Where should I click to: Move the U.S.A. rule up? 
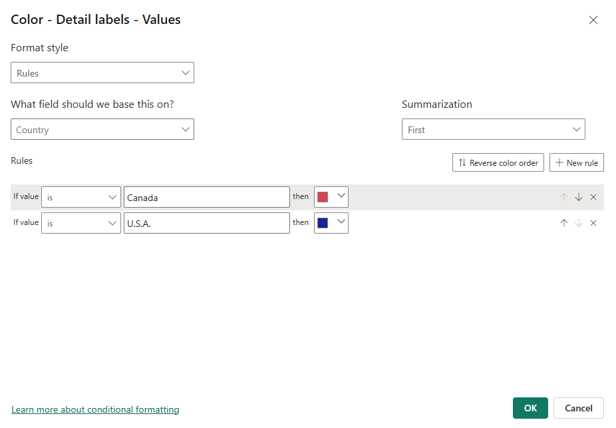tap(564, 223)
